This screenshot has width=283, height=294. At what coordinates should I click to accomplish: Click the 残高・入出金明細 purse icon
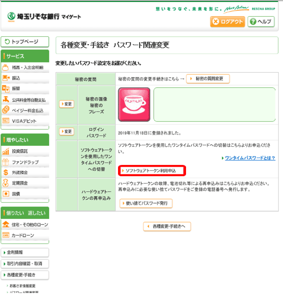[5, 67]
